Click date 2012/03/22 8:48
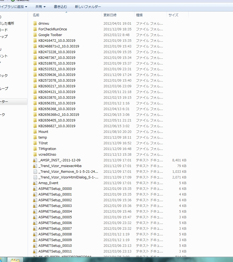 pos(116,35)
